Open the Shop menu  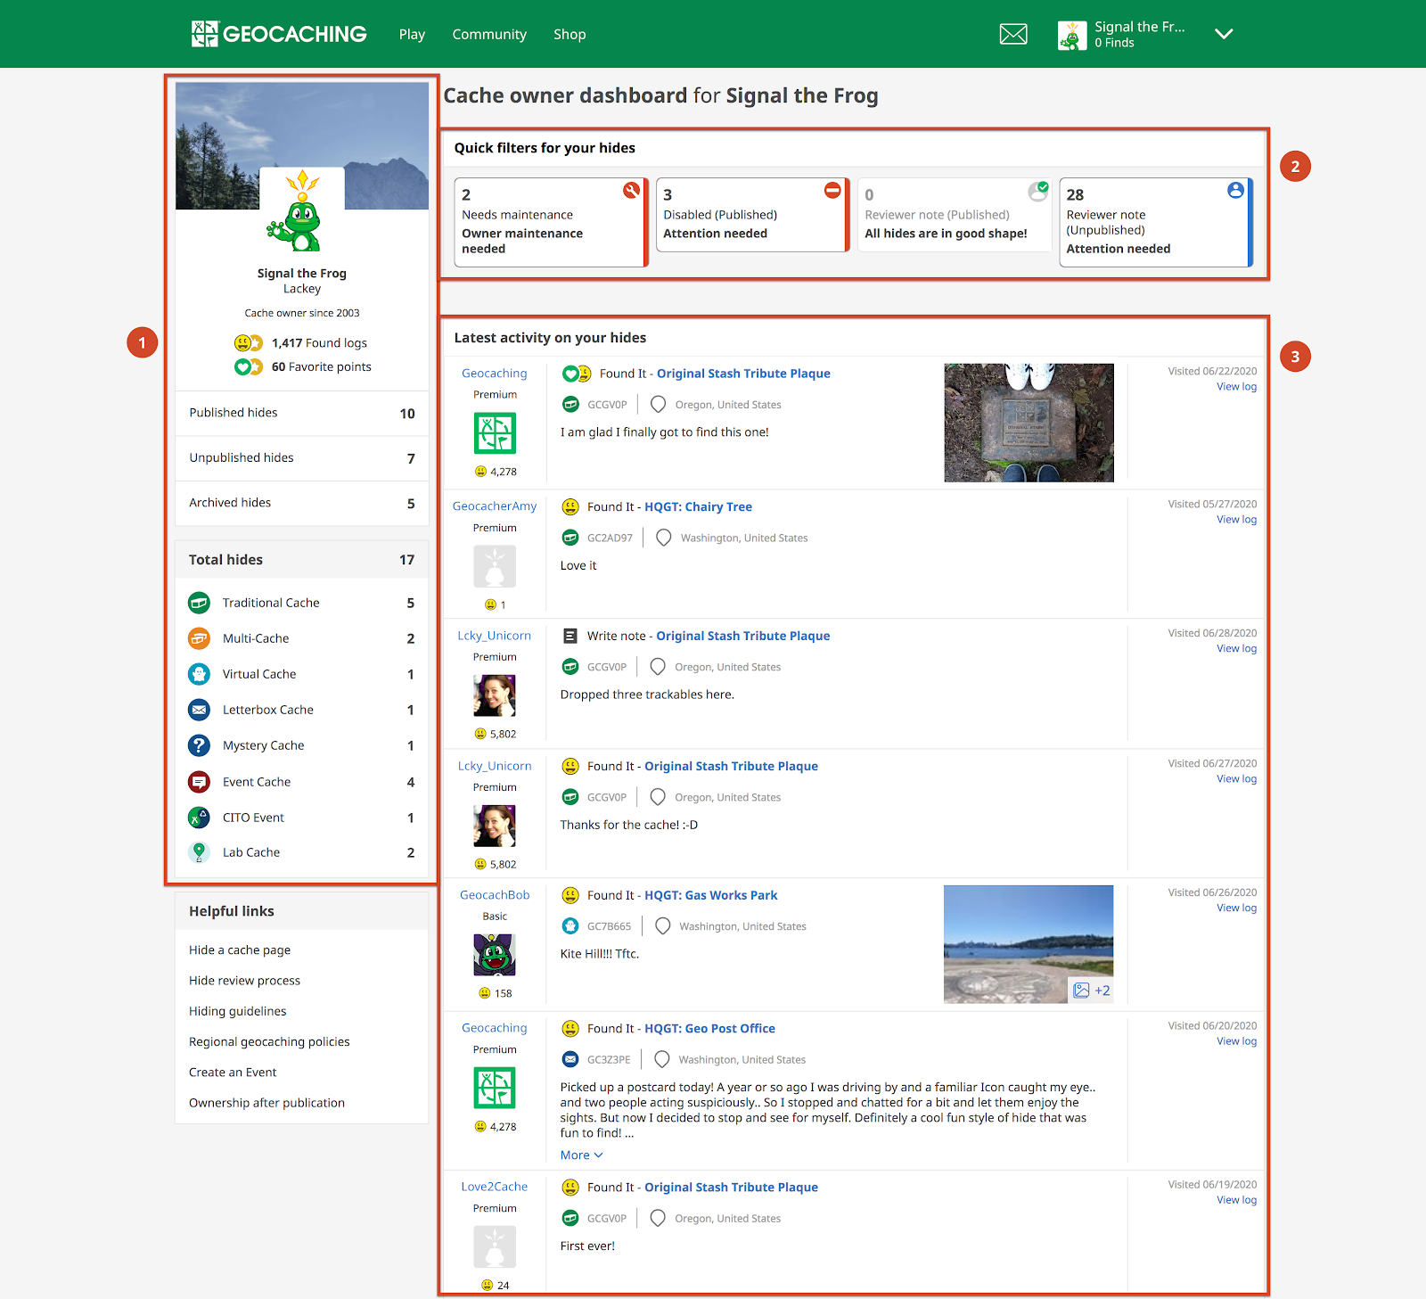point(570,34)
